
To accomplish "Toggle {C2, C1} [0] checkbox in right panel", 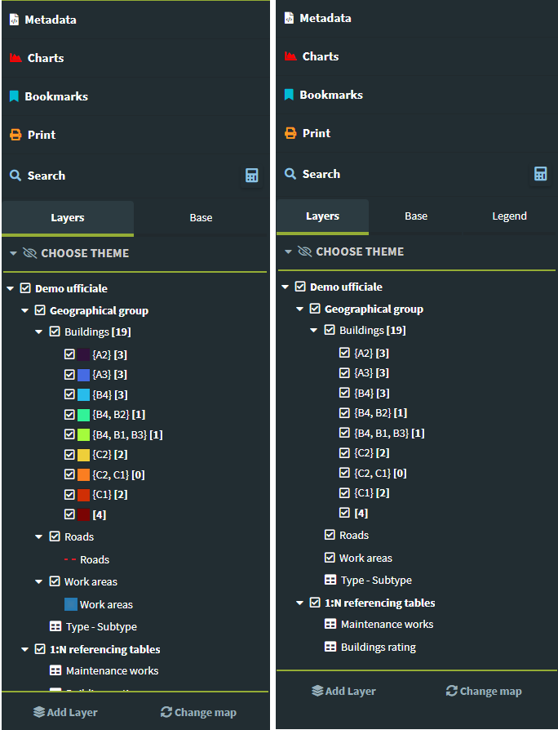I will point(344,473).
